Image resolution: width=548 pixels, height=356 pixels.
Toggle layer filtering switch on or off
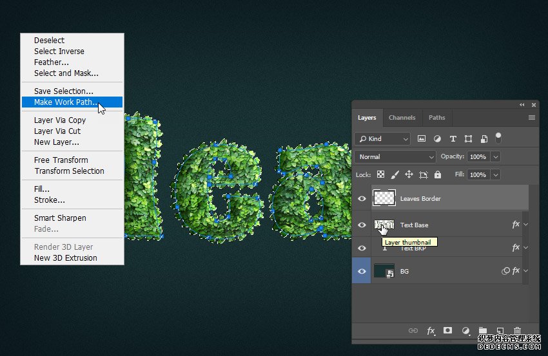tap(498, 138)
